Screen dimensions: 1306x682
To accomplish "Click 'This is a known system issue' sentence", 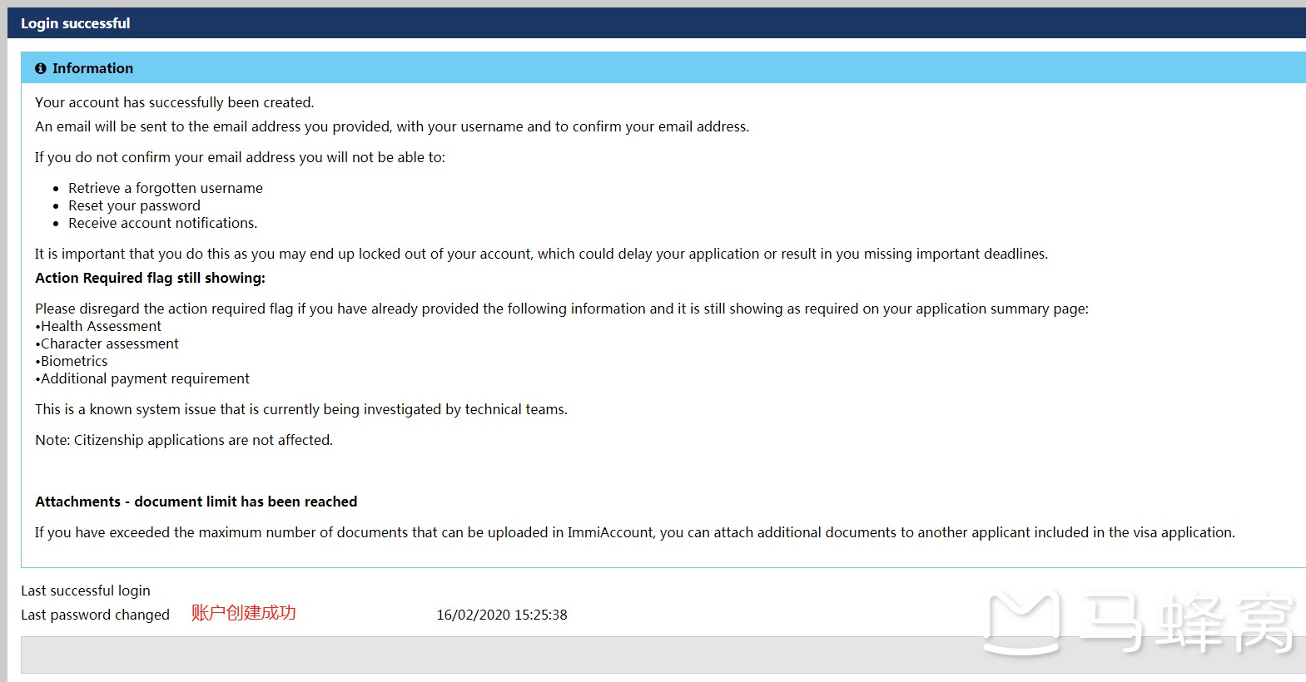I will [301, 409].
